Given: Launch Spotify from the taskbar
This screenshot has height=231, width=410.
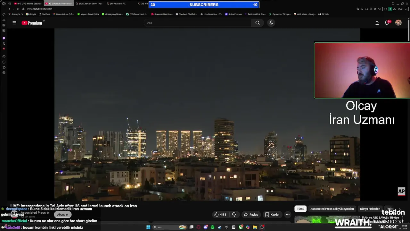Looking at the screenshot, I should (x=212, y=227).
